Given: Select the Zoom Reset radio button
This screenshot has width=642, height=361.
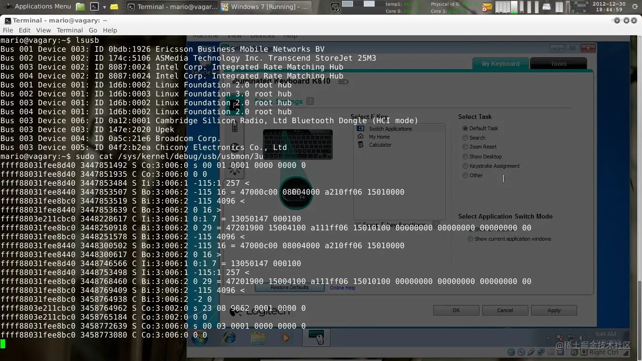Looking at the screenshot, I should click(x=465, y=147).
